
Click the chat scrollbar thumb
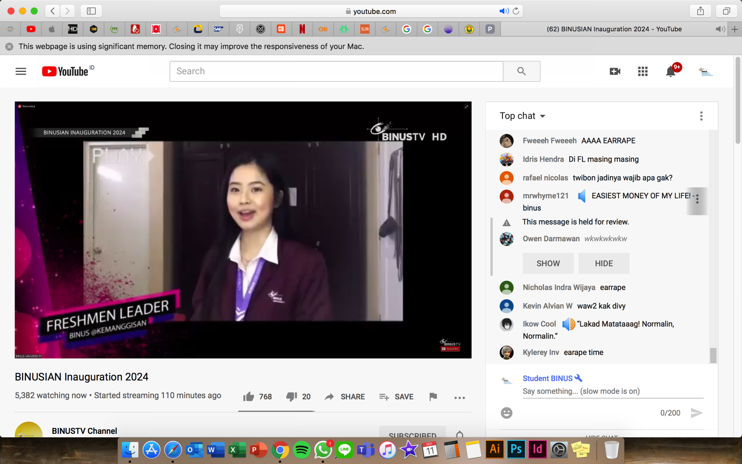(713, 355)
